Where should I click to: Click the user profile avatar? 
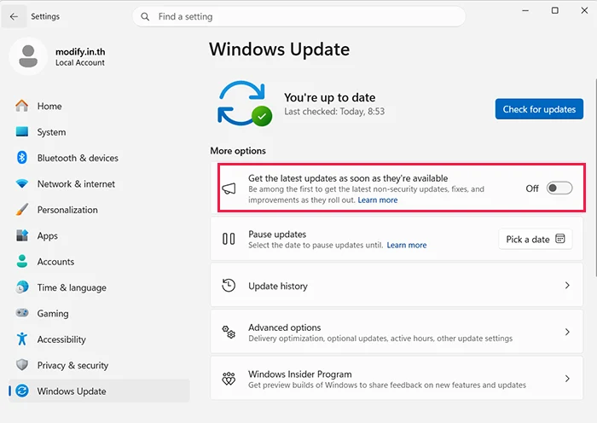click(28, 56)
